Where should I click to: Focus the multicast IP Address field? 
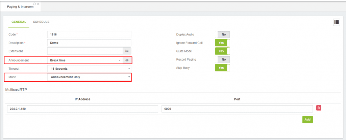[82, 109]
